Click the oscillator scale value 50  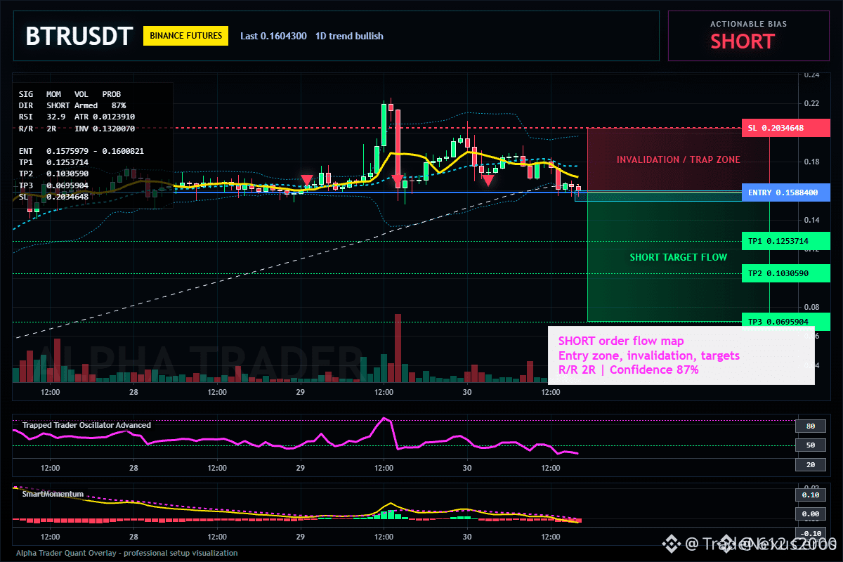[x=810, y=445]
